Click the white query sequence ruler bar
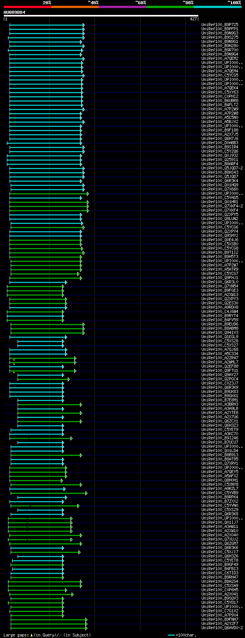The width and height of the screenshot is (245, 638). (101, 16)
